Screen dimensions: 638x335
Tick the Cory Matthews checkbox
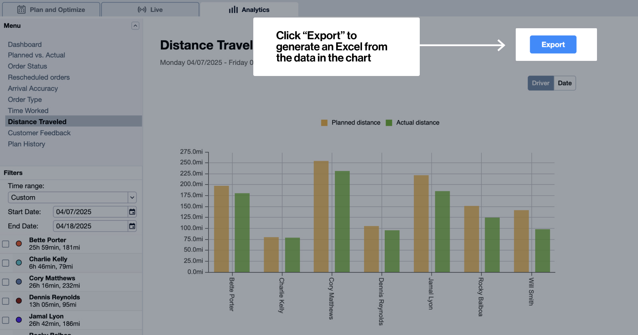click(x=6, y=282)
